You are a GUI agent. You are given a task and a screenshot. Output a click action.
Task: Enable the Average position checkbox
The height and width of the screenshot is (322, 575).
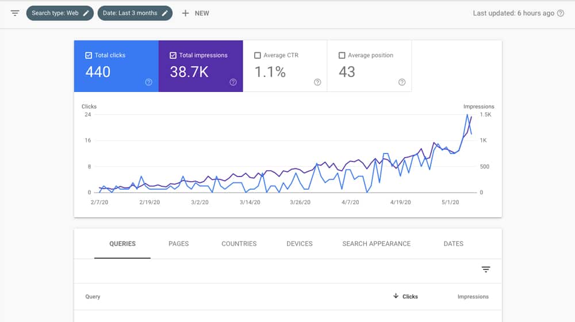[342, 55]
